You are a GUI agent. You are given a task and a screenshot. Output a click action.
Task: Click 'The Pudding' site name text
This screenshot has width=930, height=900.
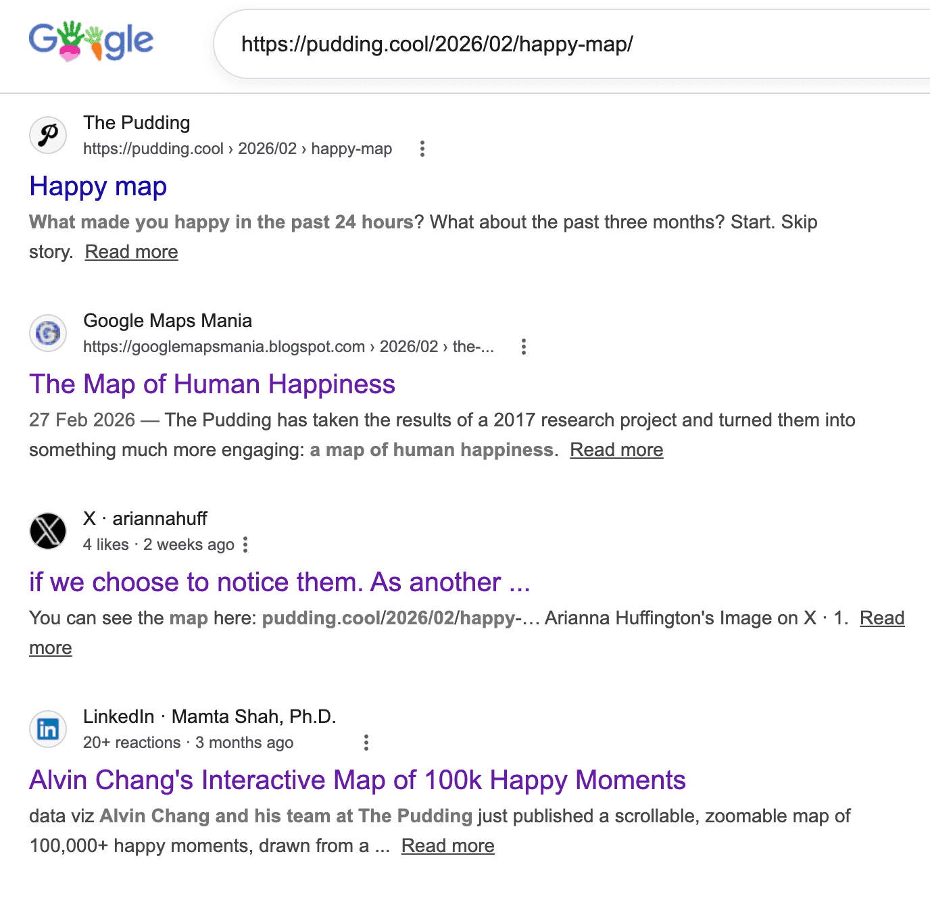coord(137,123)
